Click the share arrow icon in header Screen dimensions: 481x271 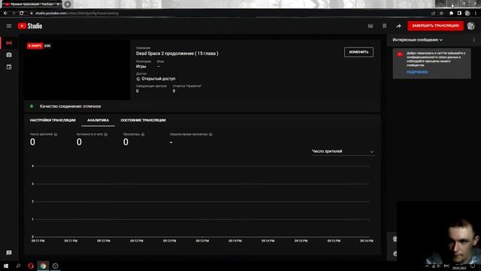(x=398, y=26)
